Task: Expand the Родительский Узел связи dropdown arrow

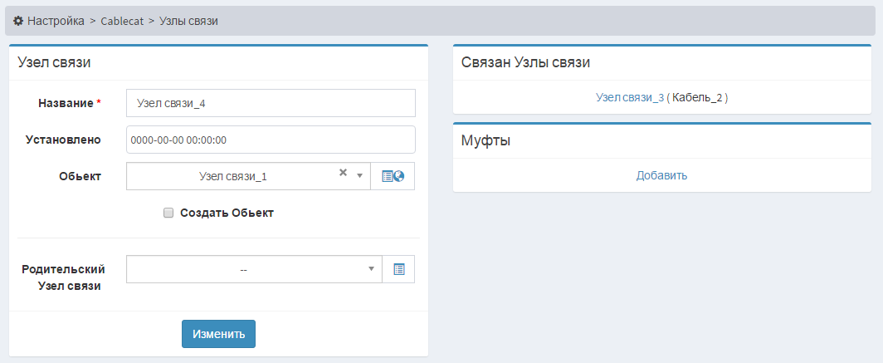Action: [x=371, y=269]
